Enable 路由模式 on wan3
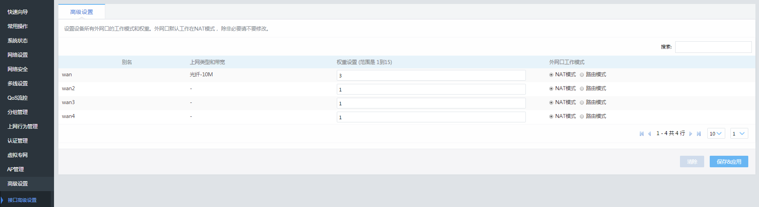 (x=582, y=103)
